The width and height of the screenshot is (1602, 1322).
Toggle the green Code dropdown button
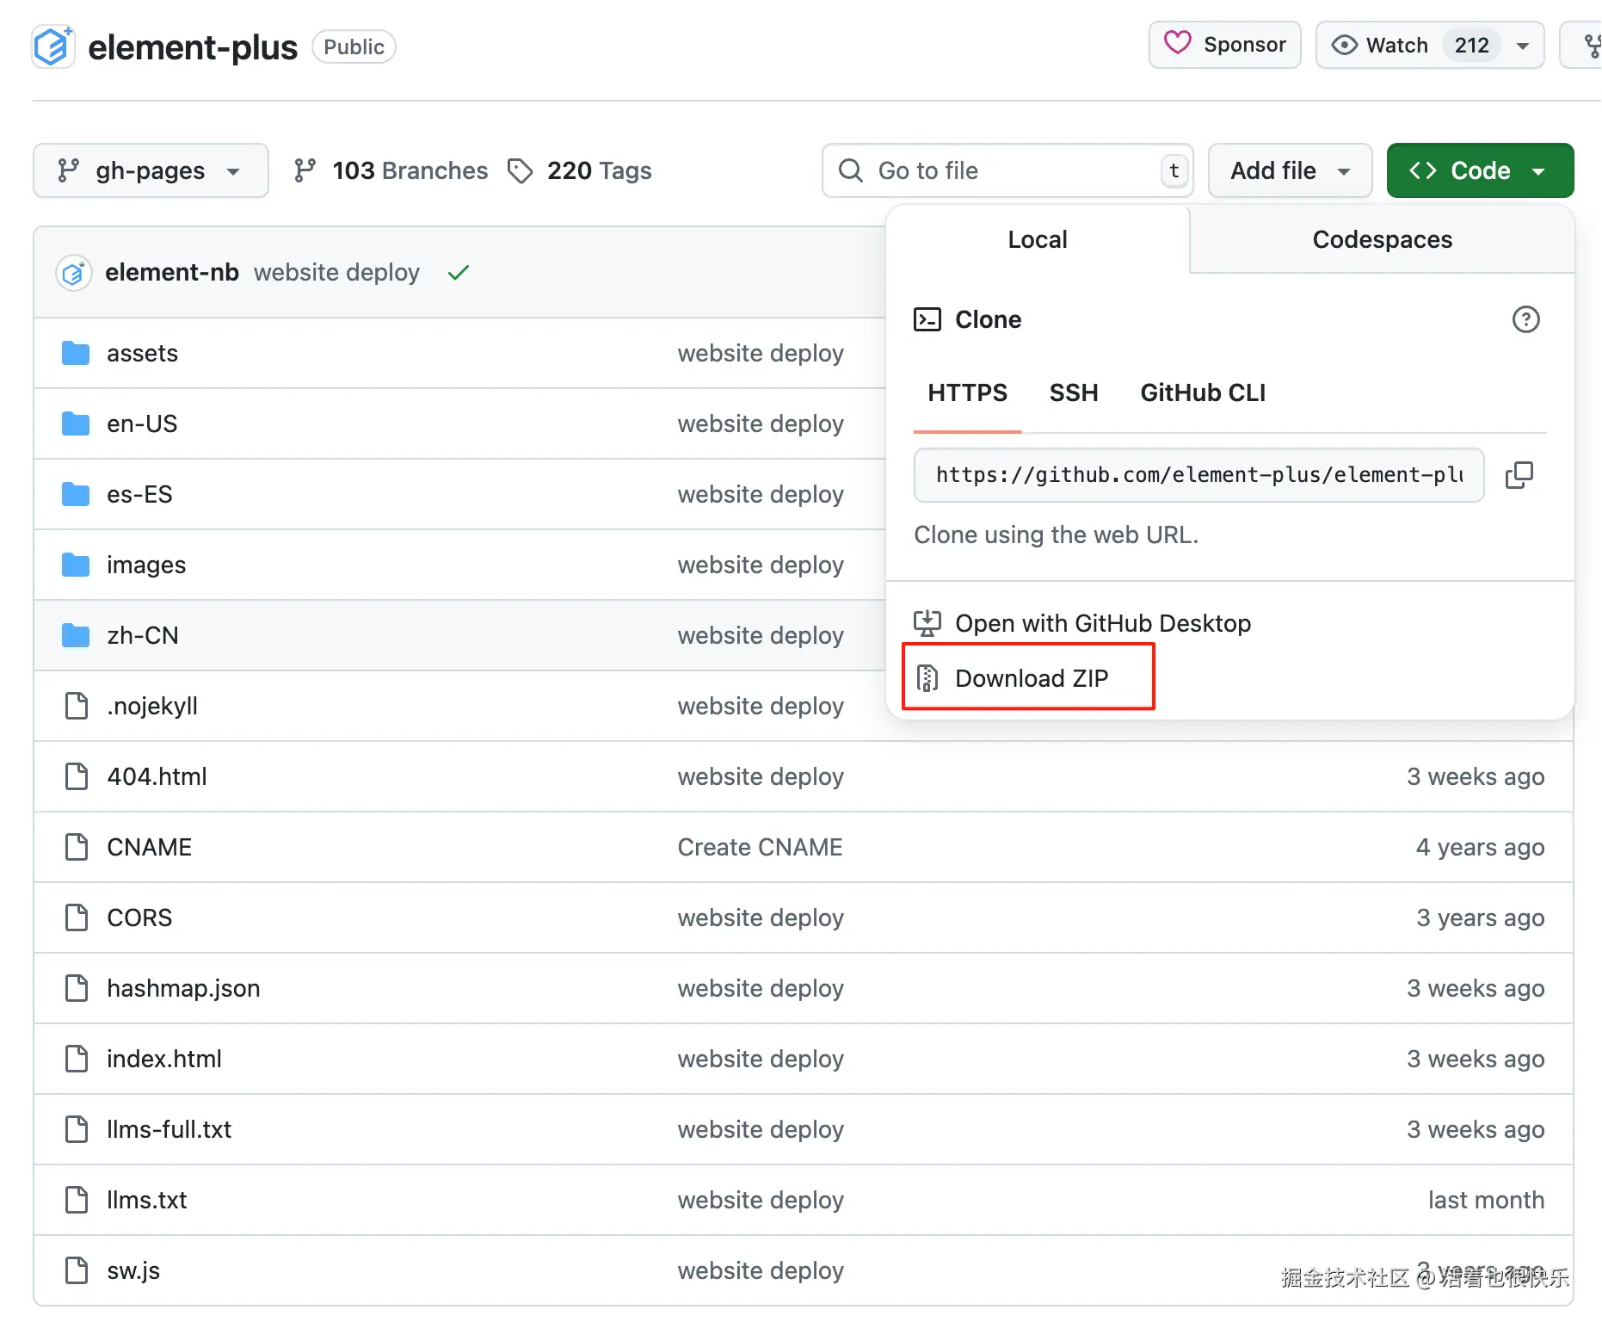1479,170
